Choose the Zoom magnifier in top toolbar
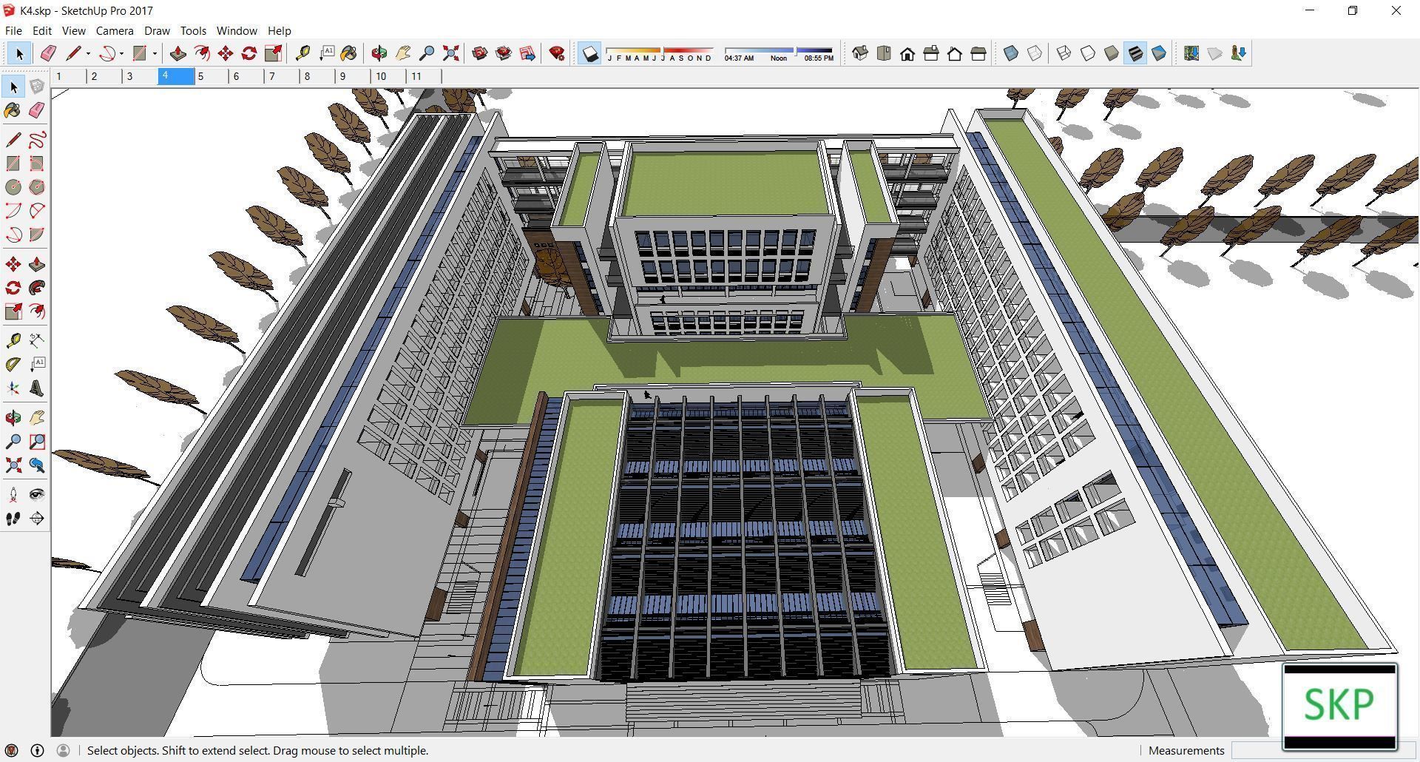Screen dimensions: 1420x762 coord(427,53)
